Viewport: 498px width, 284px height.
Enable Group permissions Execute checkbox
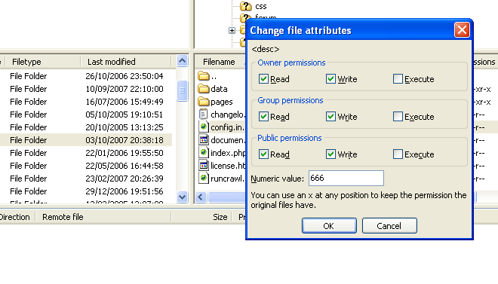tap(398, 117)
